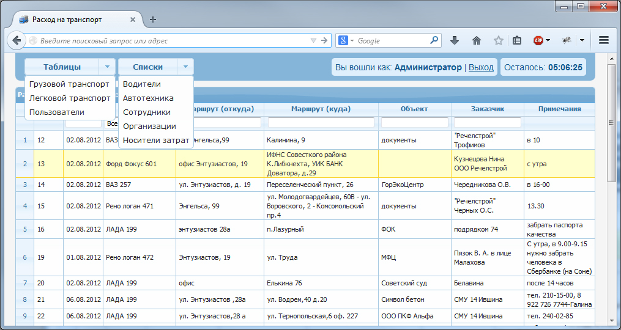Screen dimensions: 621x330
Task: Click the go arrow in the address bar
Action: pyautogui.click(x=324, y=40)
